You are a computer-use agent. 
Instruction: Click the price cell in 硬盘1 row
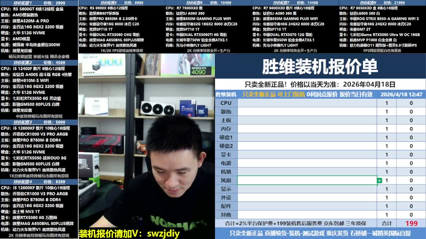pos(411,137)
